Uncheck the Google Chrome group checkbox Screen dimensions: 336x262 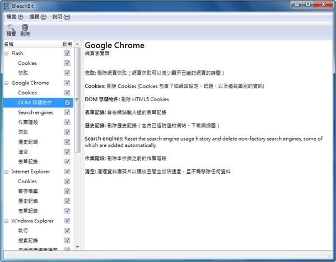click(x=67, y=83)
